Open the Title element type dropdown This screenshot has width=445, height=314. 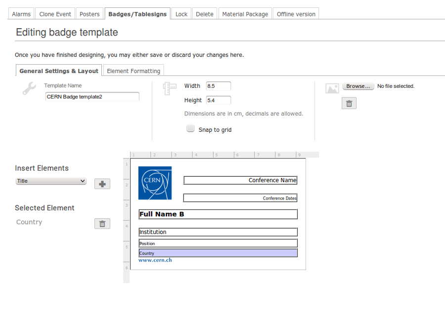pyautogui.click(x=51, y=181)
